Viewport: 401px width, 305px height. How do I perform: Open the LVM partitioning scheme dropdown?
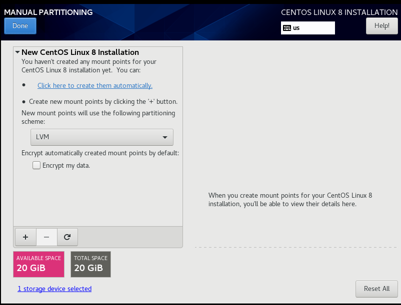pos(102,137)
